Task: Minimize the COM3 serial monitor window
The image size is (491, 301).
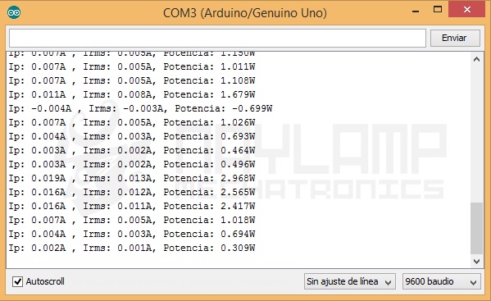Action: pyautogui.click(x=416, y=11)
